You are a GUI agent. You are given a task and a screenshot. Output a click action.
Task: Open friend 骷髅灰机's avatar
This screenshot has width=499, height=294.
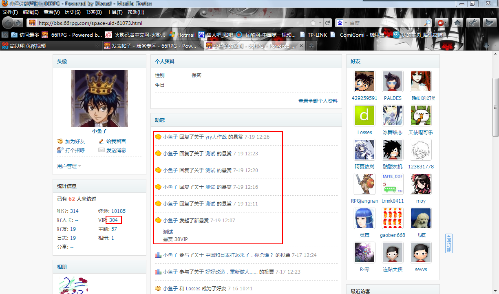393,150
